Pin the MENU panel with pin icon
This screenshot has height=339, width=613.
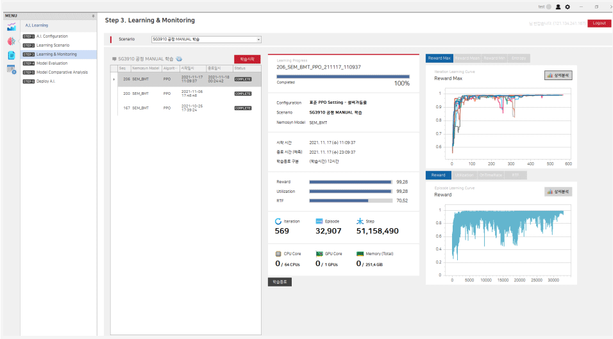93,15
